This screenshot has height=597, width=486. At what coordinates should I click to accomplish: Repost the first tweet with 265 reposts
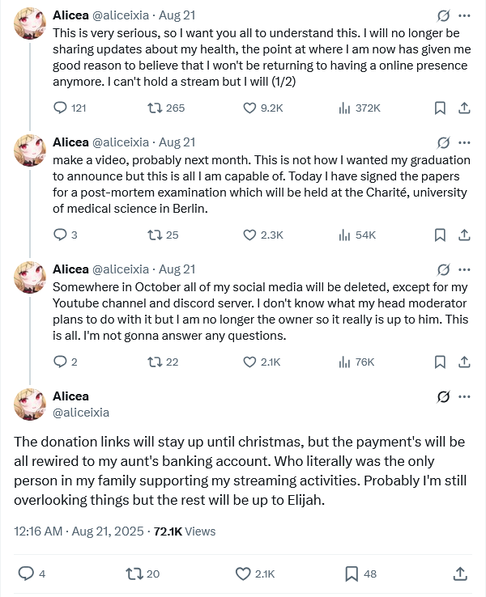(152, 108)
